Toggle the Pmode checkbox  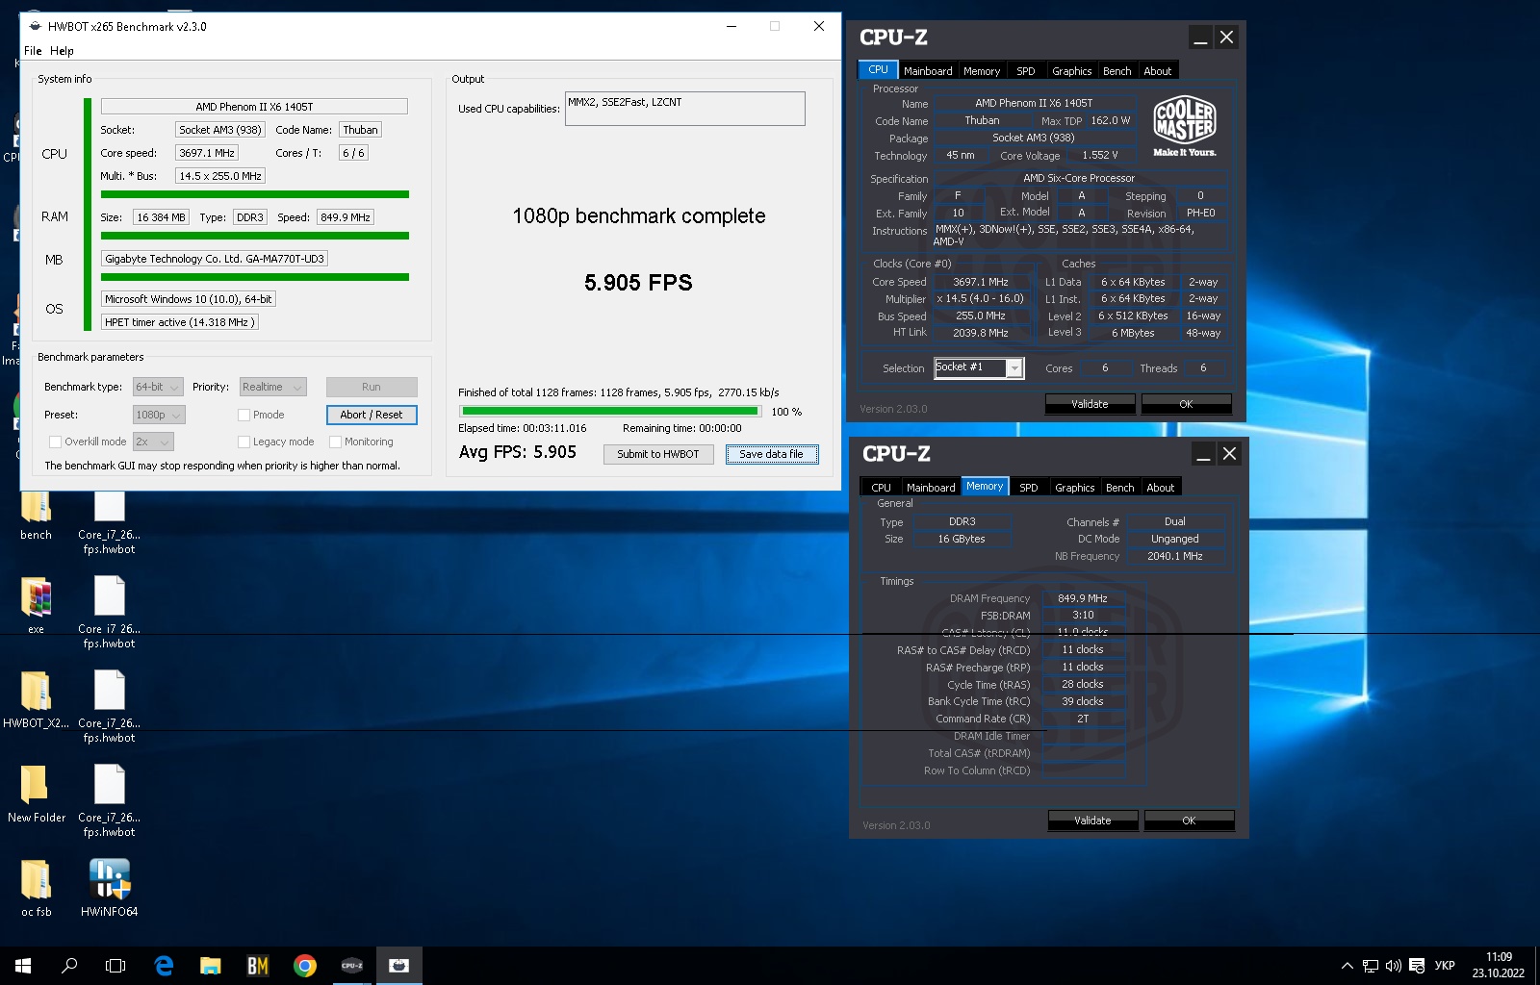pyautogui.click(x=244, y=415)
